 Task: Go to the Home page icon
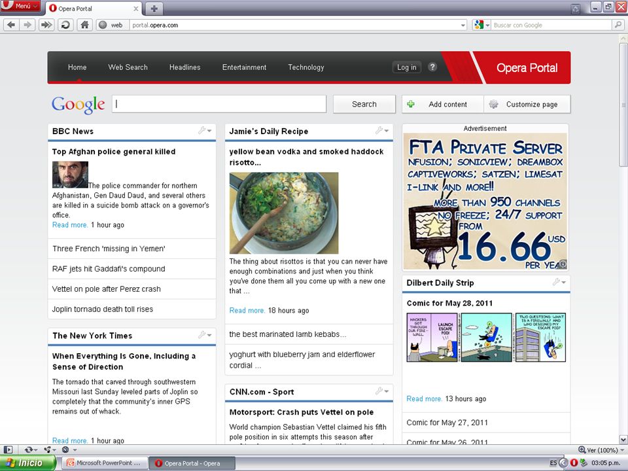(x=84, y=25)
